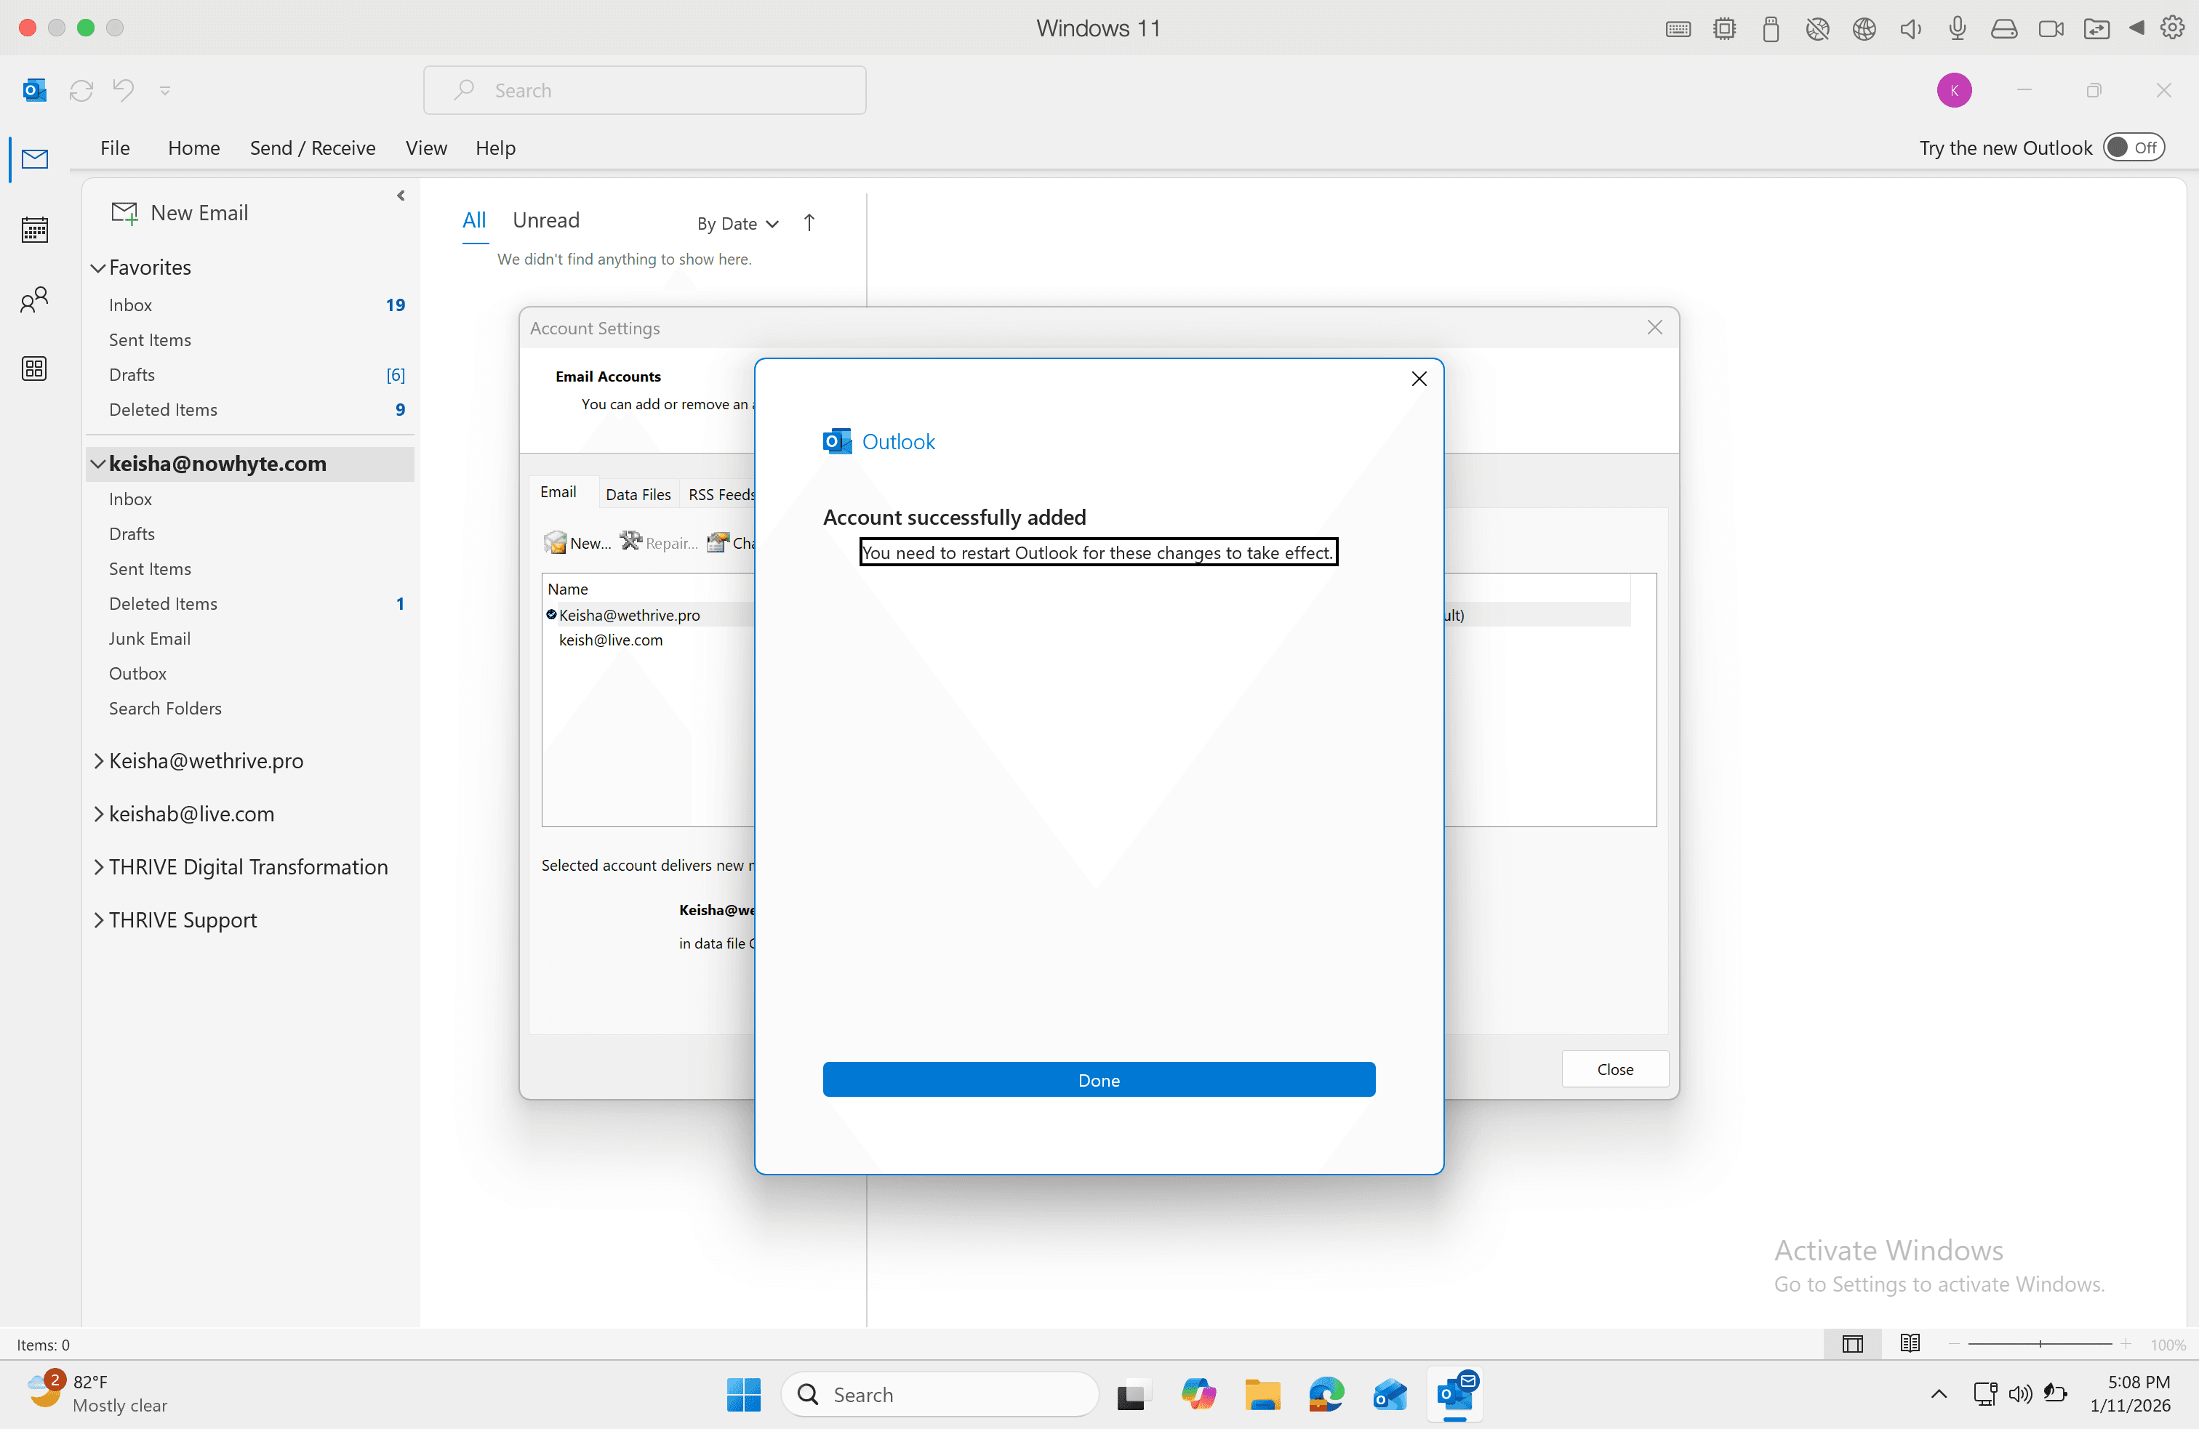Click Close in Account Settings
This screenshot has height=1429, width=2199.
pos(1614,1068)
